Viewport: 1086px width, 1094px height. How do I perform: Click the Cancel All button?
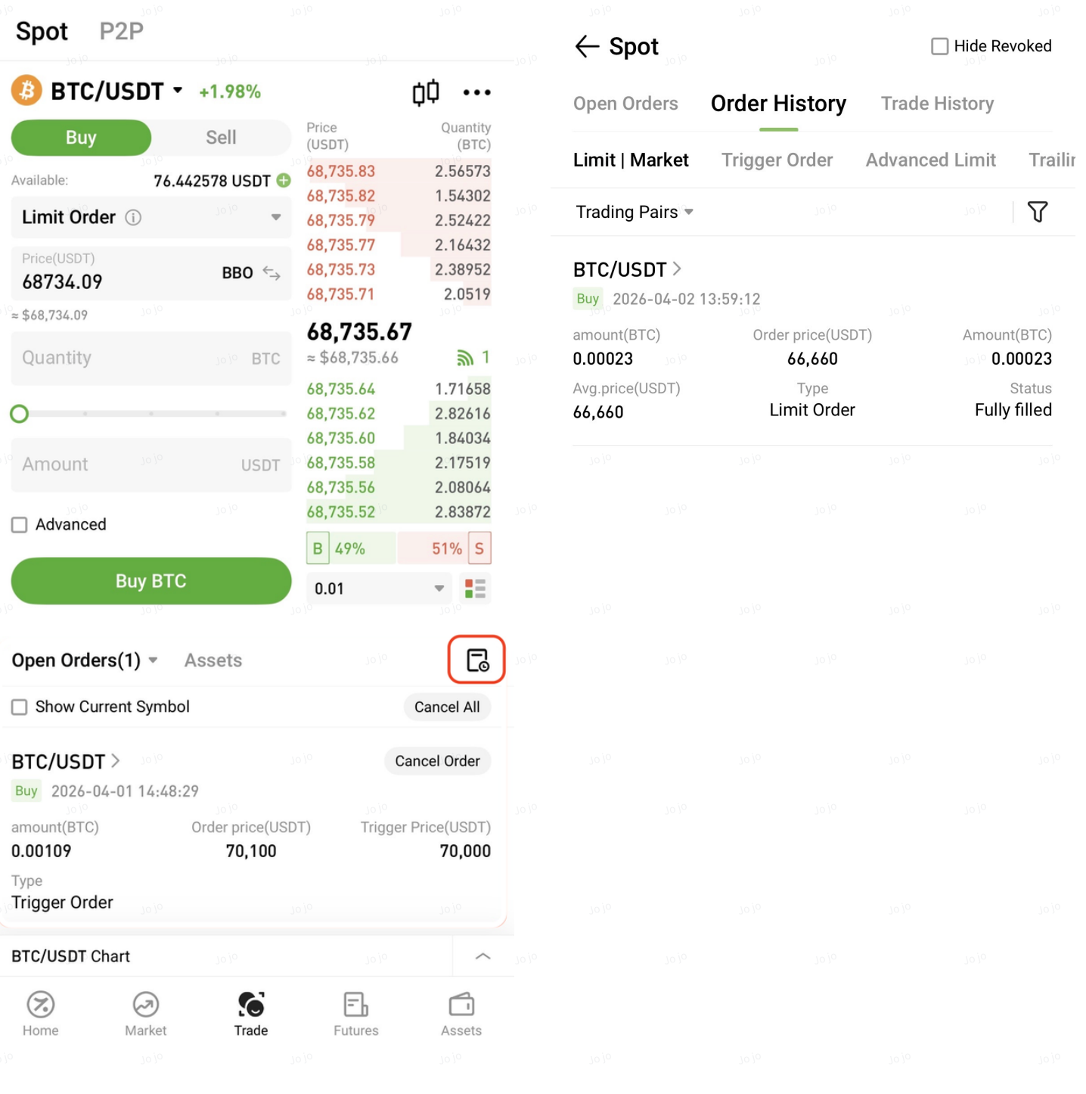[446, 707]
